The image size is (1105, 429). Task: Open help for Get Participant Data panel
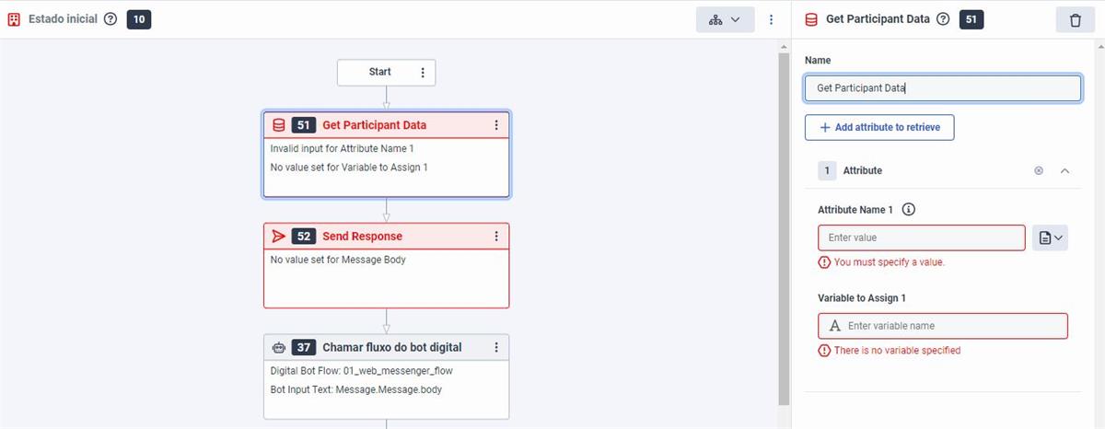tap(943, 19)
